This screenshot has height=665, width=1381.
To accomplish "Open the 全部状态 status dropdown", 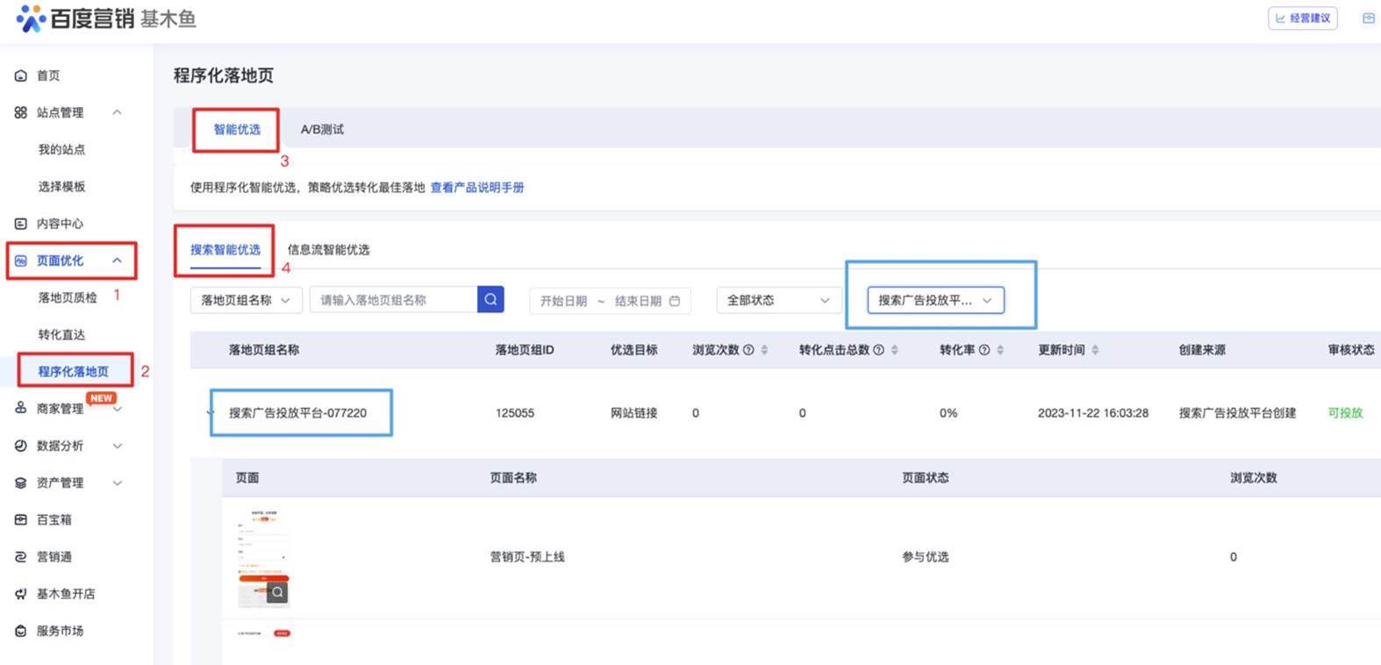I will tap(777, 300).
